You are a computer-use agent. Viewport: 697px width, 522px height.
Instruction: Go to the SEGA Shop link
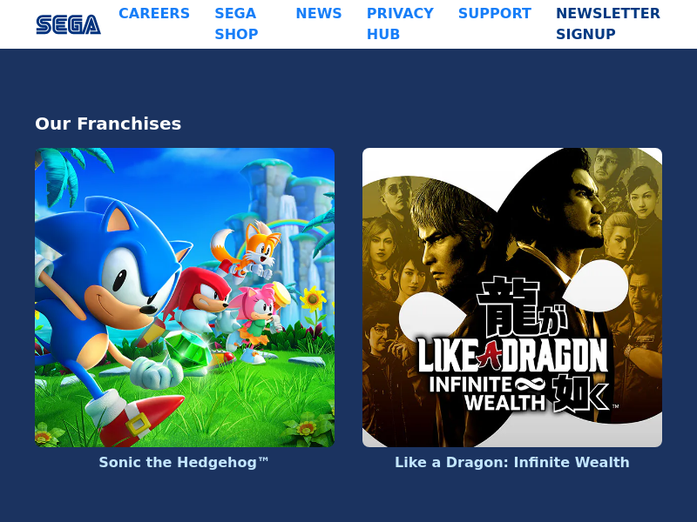tap(236, 23)
